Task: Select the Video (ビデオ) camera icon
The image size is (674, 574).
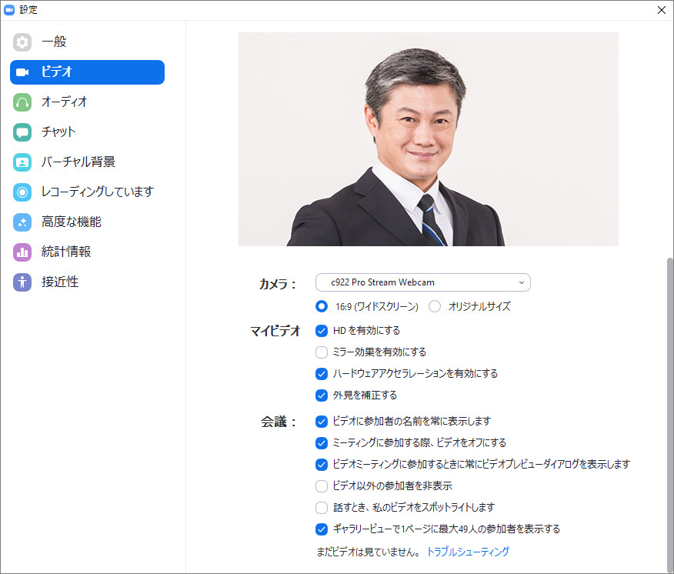Action: coord(22,72)
